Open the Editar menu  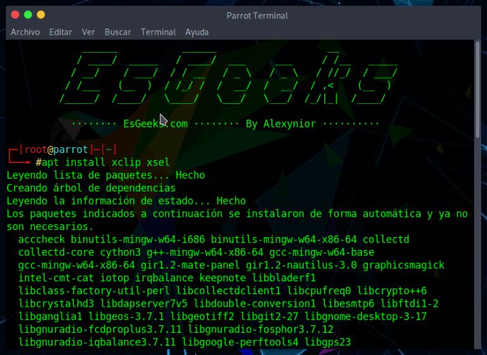point(60,32)
